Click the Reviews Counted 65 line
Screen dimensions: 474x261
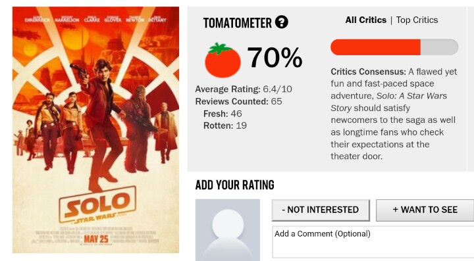238,101
